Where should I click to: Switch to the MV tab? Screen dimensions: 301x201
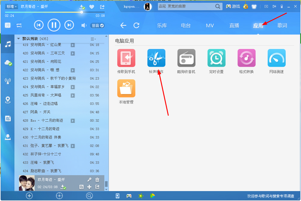pyautogui.click(x=210, y=26)
